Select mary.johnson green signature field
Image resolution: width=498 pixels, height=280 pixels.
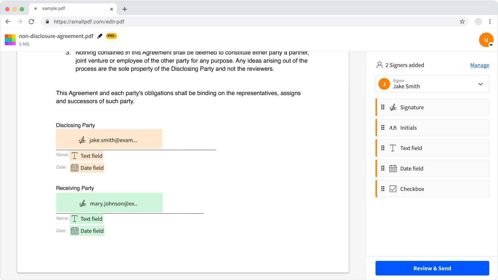109,203
